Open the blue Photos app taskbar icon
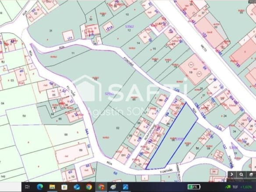This screenshot has height=192, width=256. point(125,187)
